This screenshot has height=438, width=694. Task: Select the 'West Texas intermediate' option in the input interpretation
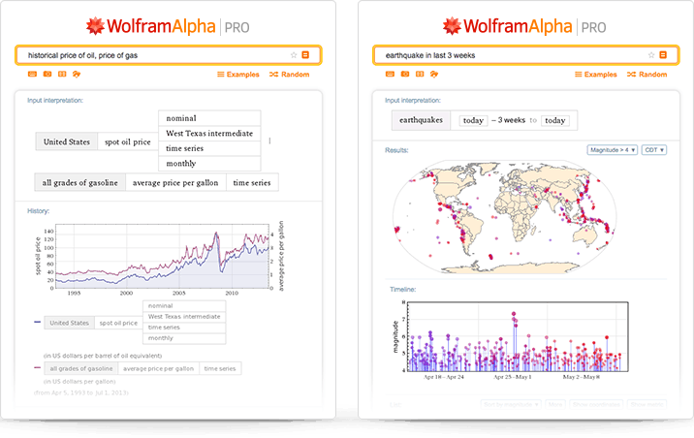tap(209, 134)
